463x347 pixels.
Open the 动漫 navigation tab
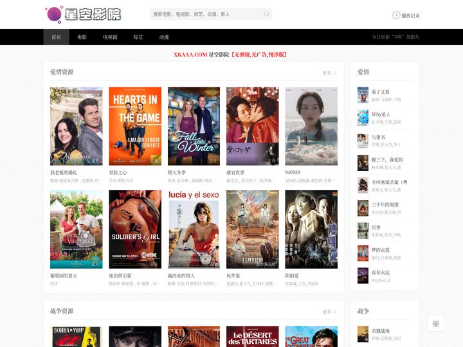click(163, 37)
